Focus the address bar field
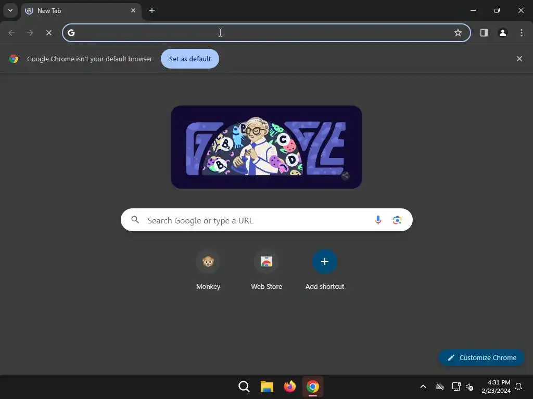533x399 pixels. (x=266, y=33)
